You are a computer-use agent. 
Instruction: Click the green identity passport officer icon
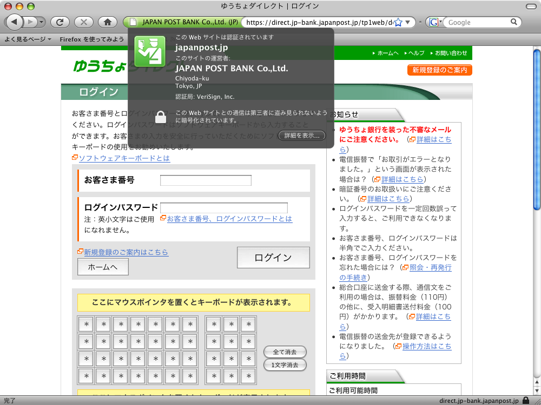(149, 51)
